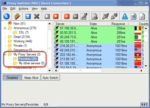Viewport: 150px width, 108px height.
Task: Select the Dead (2134) folder
Action: 22,37
